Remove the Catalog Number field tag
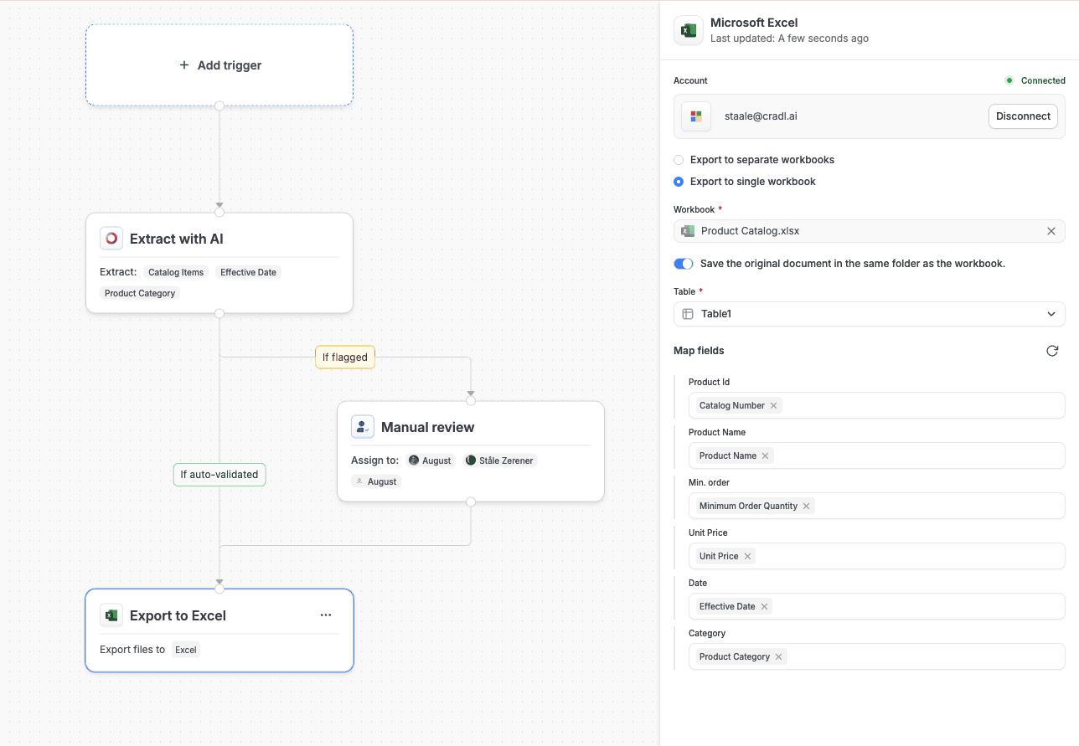 click(x=773, y=405)
